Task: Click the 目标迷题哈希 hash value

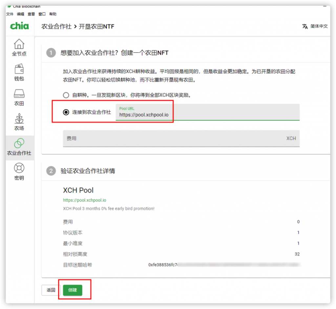Action: click(x=224, y=265)
